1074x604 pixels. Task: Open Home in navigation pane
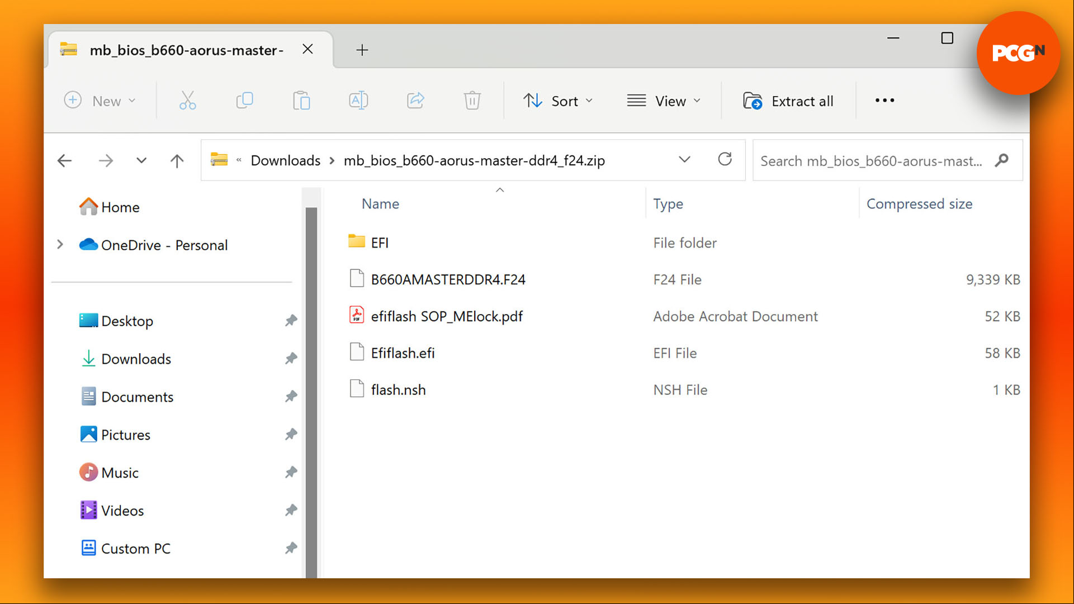click(x=110, y=207)
